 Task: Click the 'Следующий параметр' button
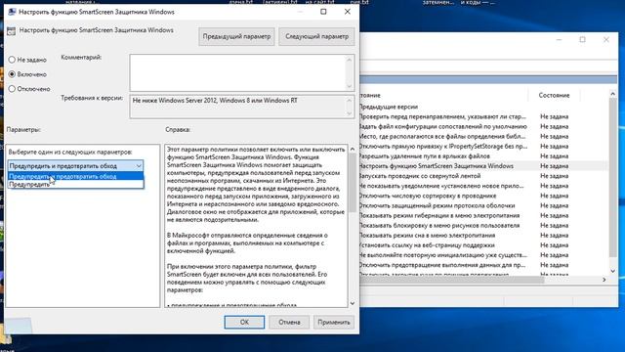point(316,36)
